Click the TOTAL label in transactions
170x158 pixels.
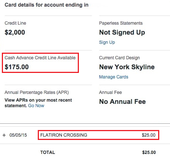pos(48,152)
